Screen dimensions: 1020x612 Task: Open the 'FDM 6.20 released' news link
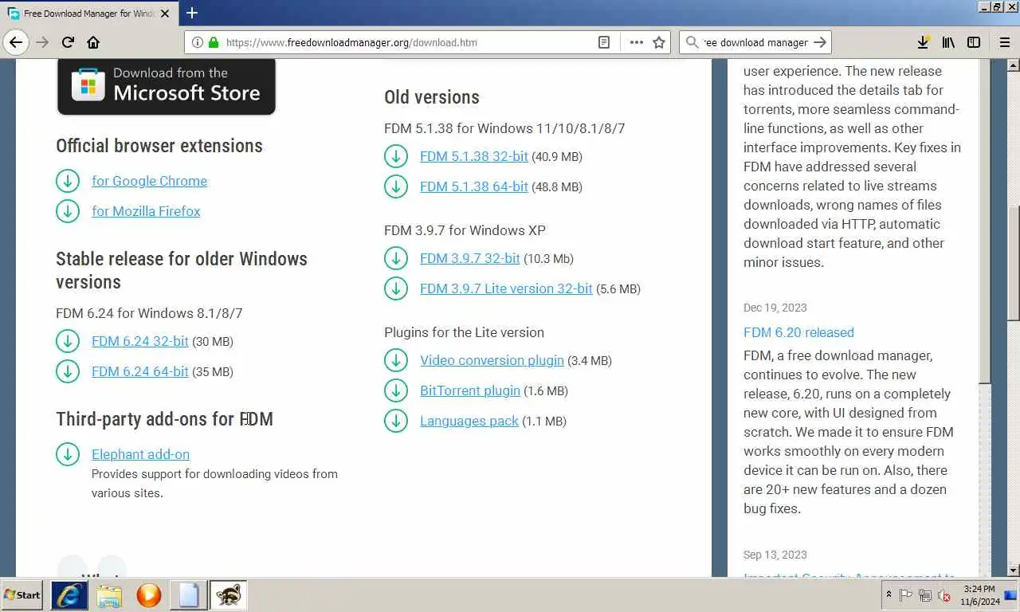798,332
